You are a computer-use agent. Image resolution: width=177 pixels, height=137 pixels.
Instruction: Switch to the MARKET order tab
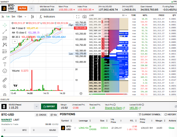point(7,120)
